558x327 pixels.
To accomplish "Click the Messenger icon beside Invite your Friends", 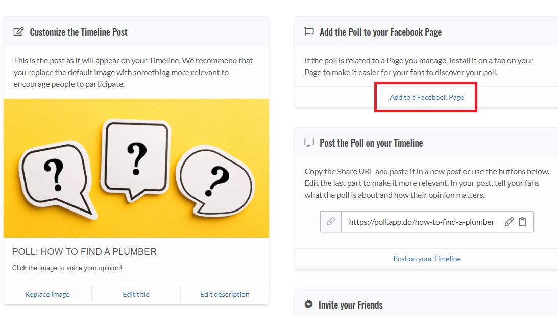I will click(x=309, y=305).
